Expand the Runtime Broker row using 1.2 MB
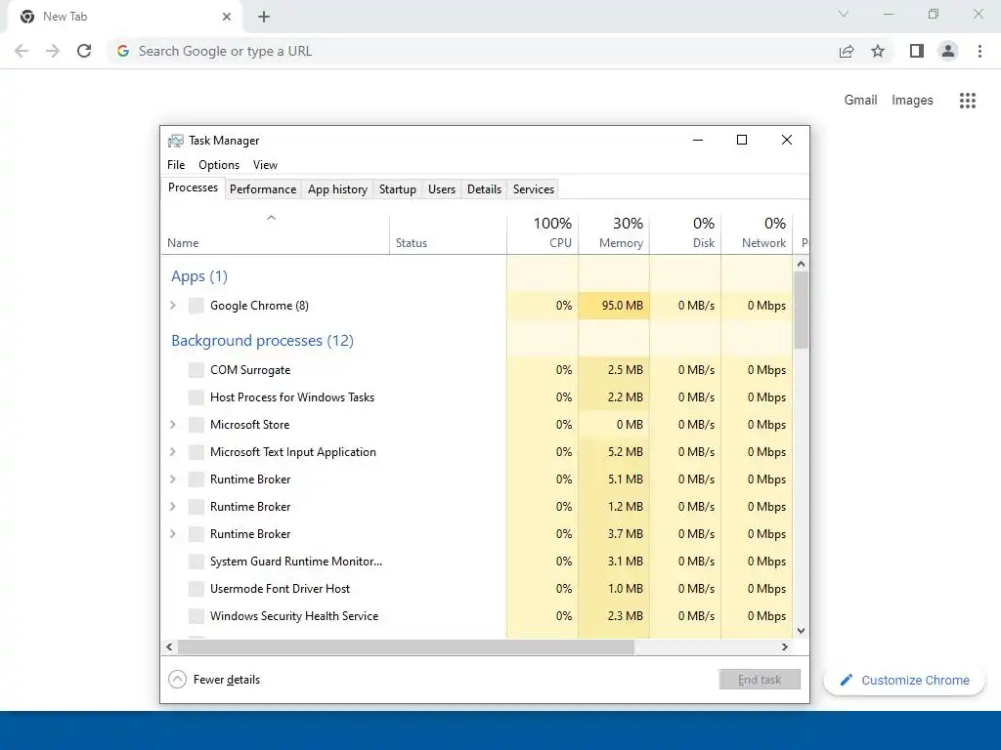 coord(172,507)
